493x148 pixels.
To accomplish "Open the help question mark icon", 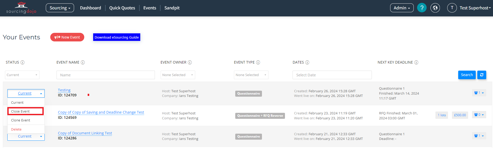I will 422,8.
